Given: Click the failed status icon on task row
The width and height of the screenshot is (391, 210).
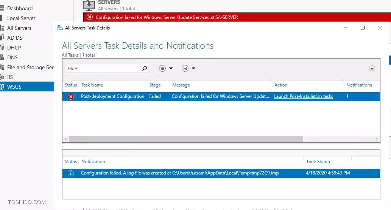Looking at the screenshot, I should [x=71, y=97].
